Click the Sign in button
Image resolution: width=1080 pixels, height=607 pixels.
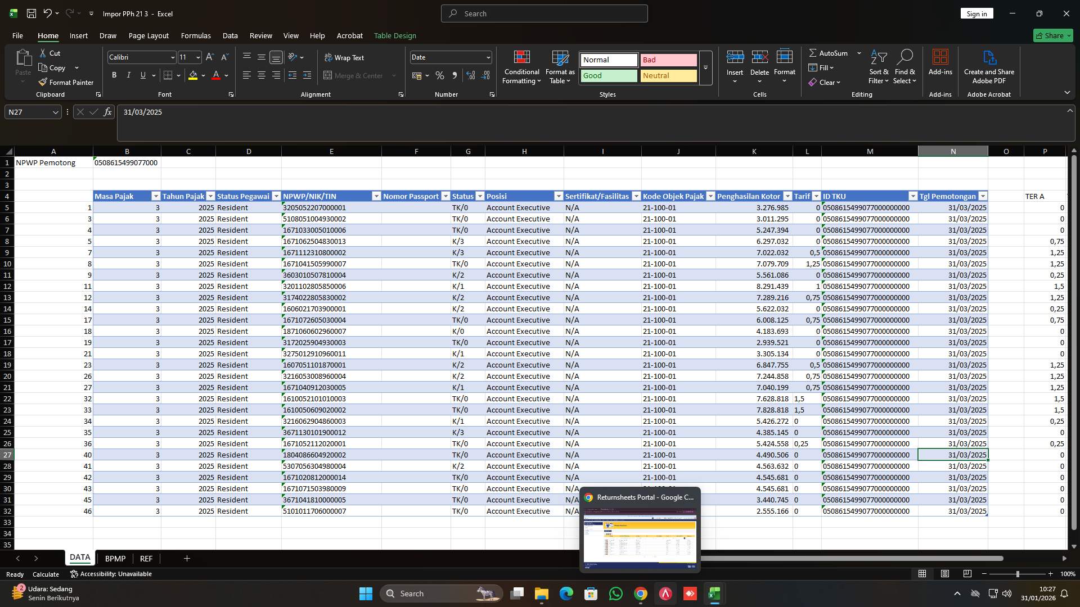point(976,13)
